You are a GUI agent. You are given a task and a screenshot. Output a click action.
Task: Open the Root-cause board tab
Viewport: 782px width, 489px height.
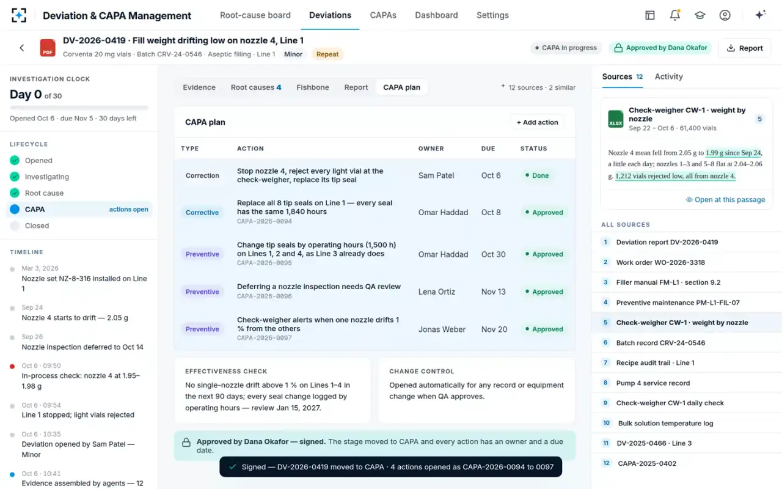[255, 15]
